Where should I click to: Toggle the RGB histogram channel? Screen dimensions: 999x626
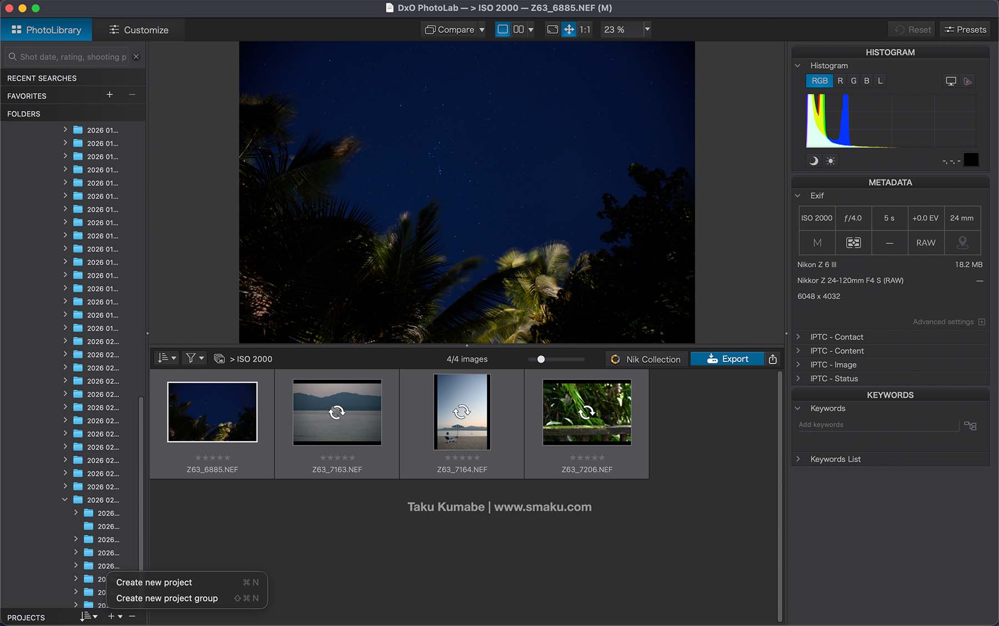point(819,81)
